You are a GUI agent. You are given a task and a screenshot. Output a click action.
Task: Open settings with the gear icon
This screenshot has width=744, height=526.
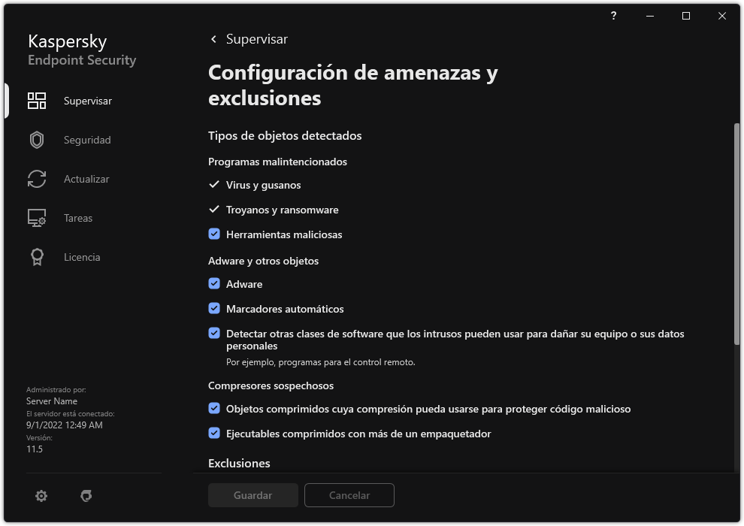(x=41, y=495)
